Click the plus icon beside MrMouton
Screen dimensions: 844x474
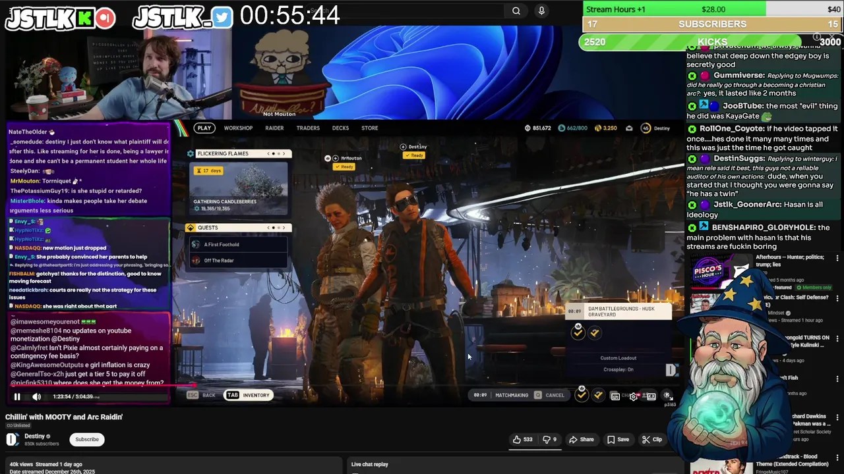tap(335, 158)
